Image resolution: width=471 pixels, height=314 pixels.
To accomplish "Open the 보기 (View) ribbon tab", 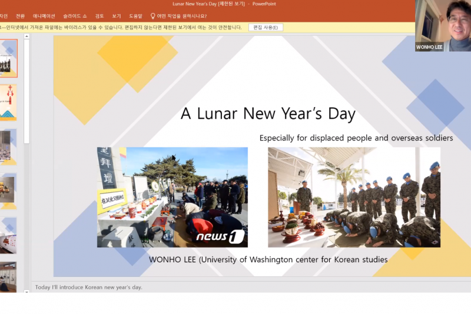I will click(116, 16).
